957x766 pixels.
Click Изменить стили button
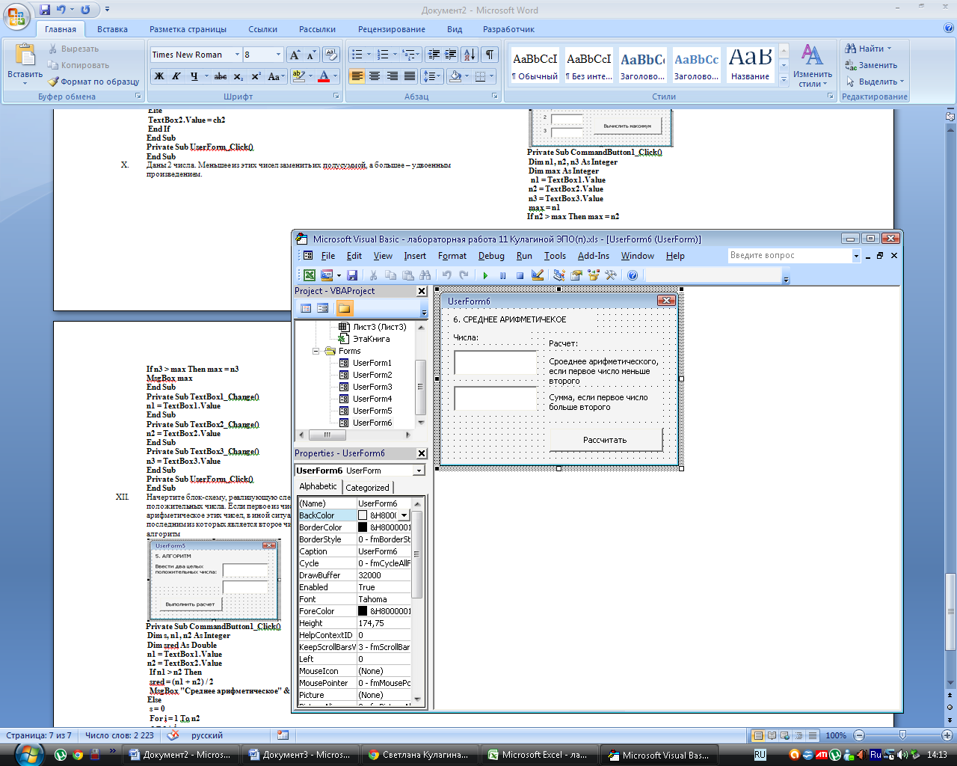[x=813, y=66]
